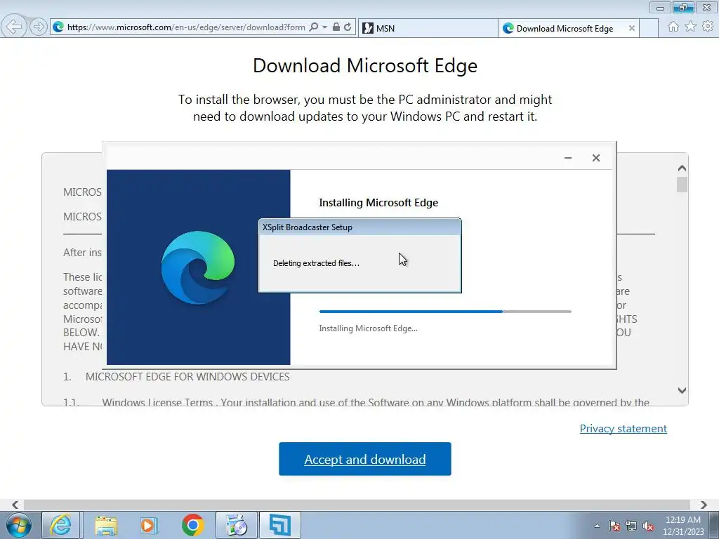Go back with the browser Back arrow

[14, 27]
